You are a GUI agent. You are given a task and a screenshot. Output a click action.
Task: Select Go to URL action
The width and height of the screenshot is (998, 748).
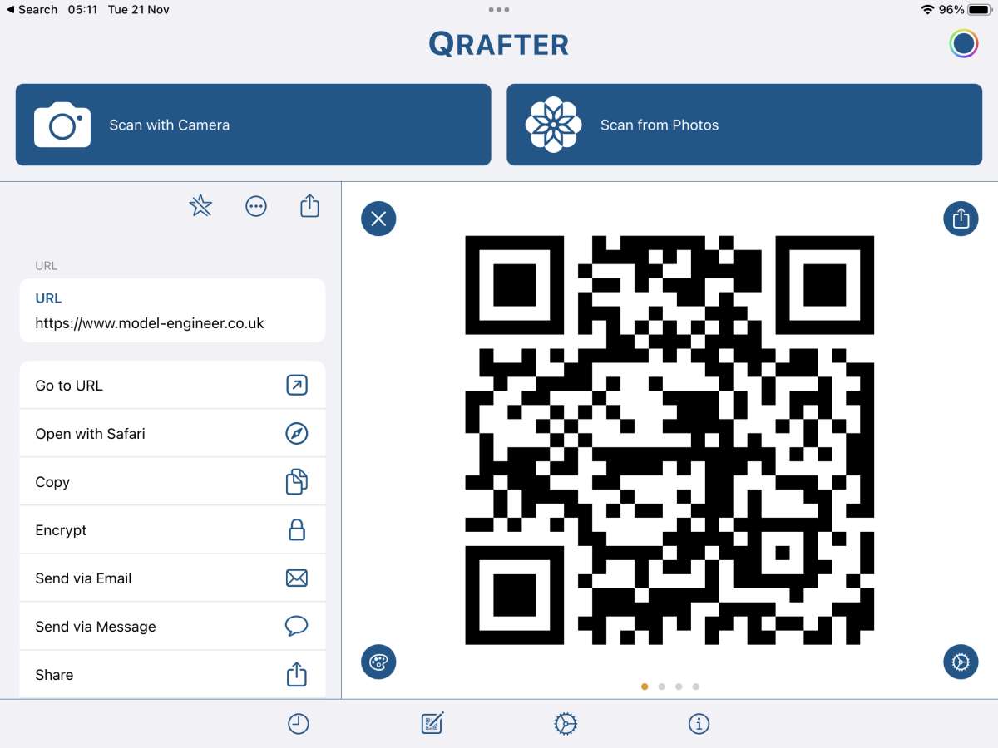tap(172, 386)
